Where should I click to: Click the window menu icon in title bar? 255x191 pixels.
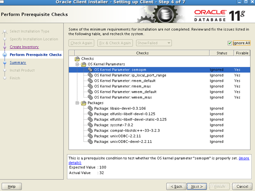pyautogui.click(x=2, y=2)
